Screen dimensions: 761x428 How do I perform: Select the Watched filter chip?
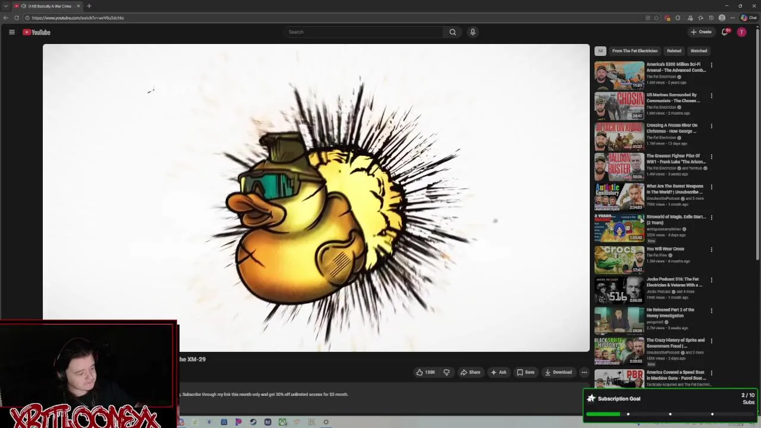(699, 51)
